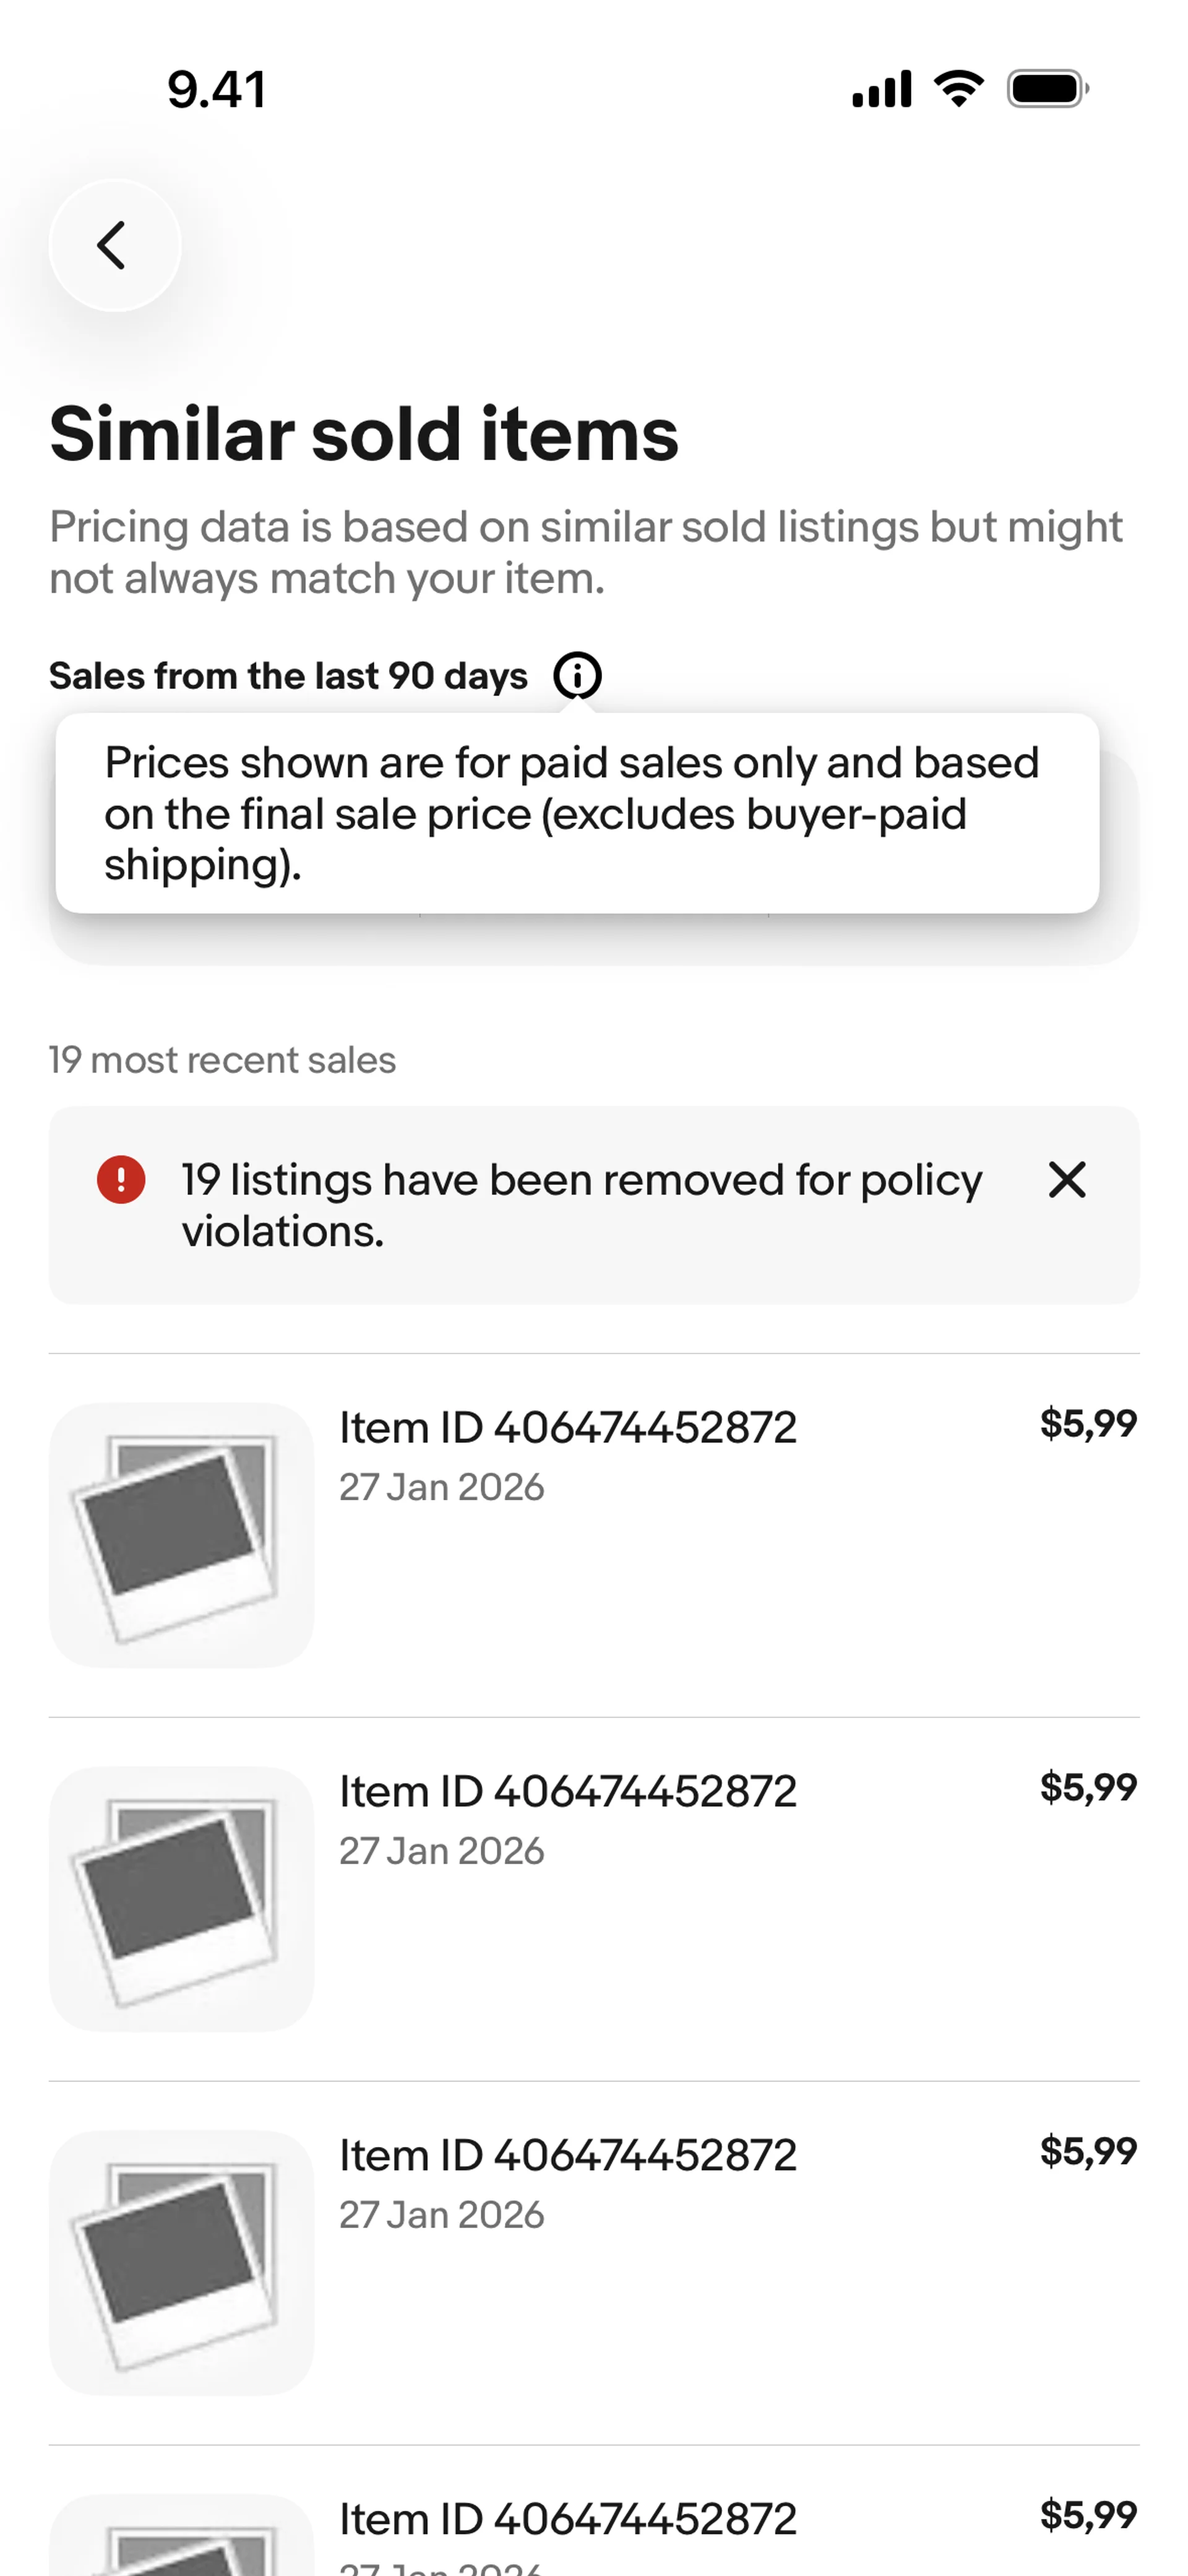This screenshot has height=2576, width=1188.
Task: Open fourth item thumbnail near the bottom
Action: [x=181, y=2535]
